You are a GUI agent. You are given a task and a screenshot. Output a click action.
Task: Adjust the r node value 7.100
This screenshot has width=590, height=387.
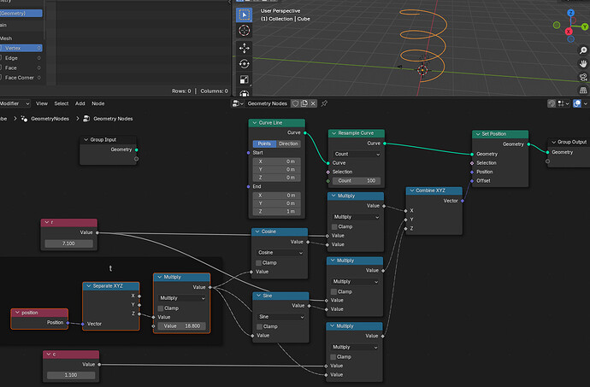click(69, 243)
